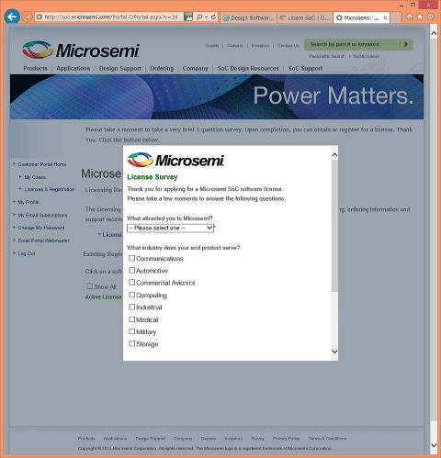Viewport: 441px width, 458px height.
Task: Click the compatibility view icon in address bar
Action: [188, 17]
